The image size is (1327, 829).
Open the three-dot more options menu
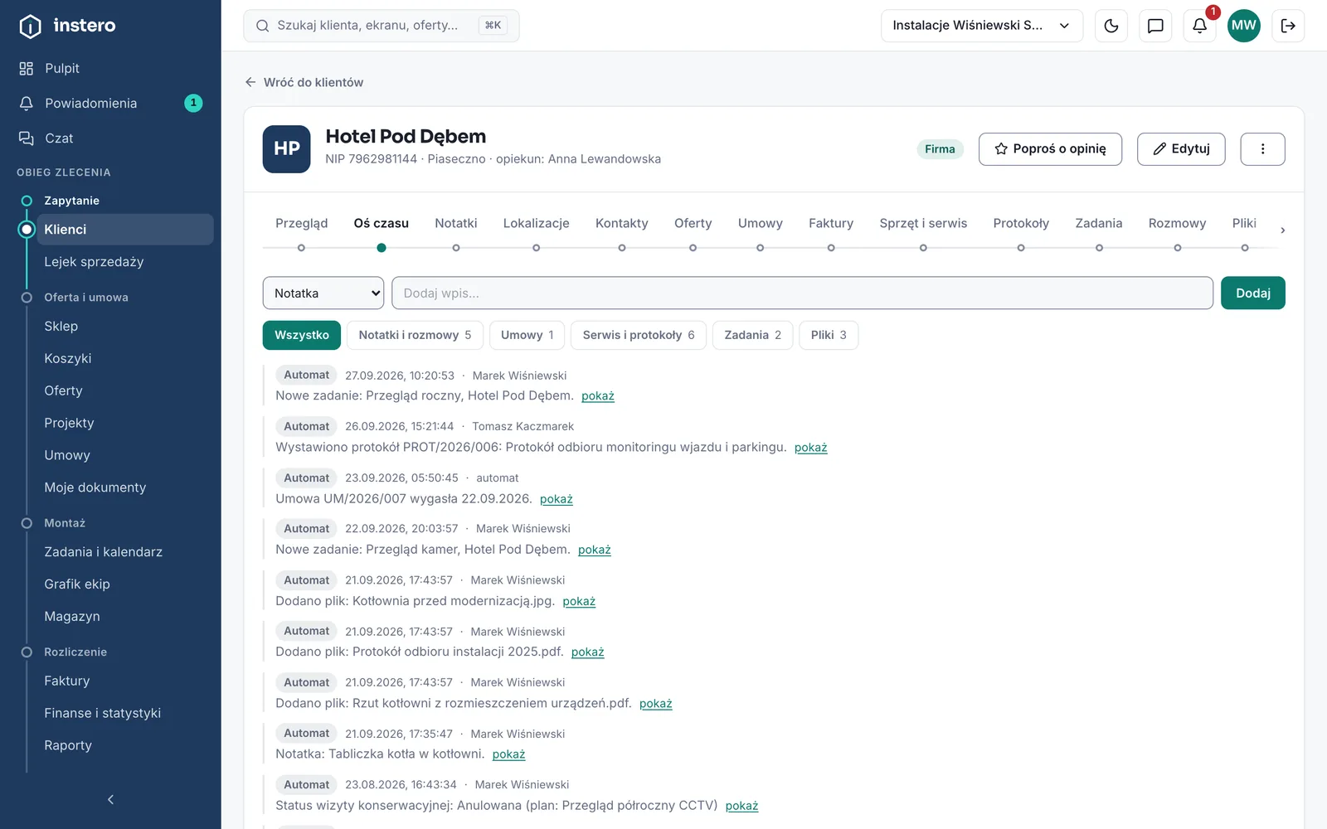1262,149
